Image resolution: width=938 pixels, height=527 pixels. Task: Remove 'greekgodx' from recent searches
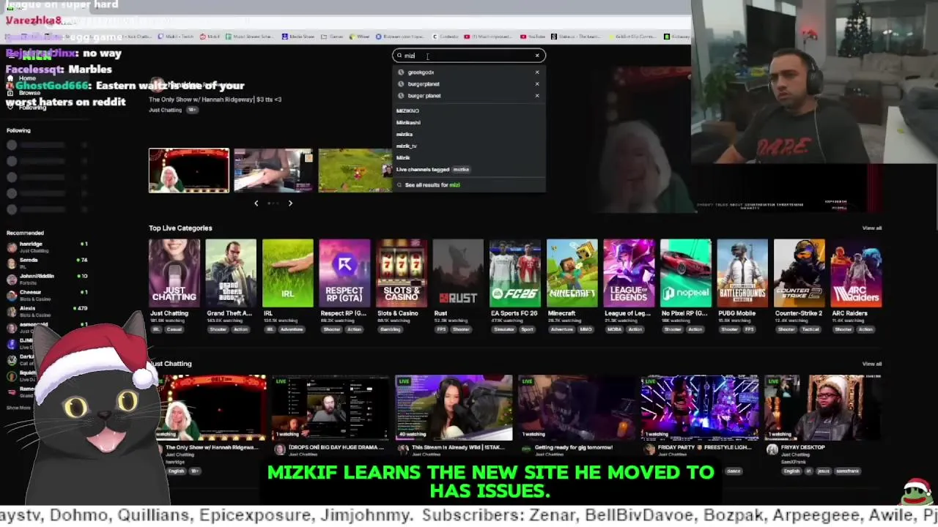tap(537, 72)
